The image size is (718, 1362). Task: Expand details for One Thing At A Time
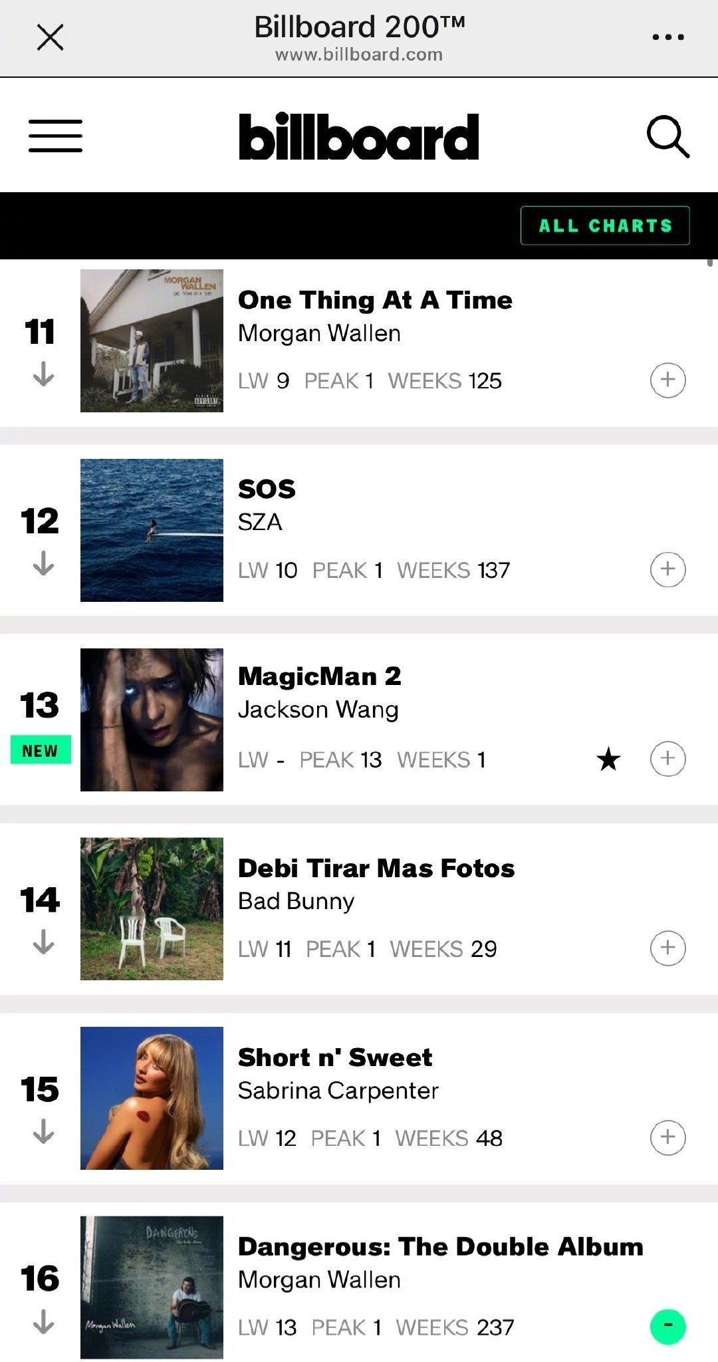(x=667, y=380)
